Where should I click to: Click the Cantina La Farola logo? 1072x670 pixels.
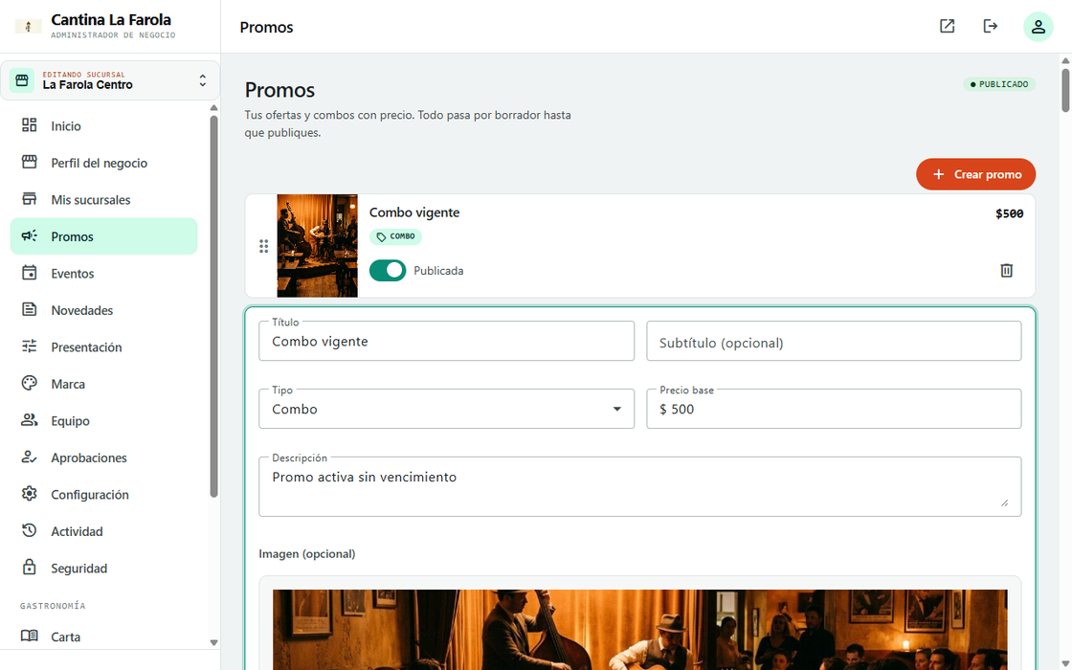tap(28, 27)
